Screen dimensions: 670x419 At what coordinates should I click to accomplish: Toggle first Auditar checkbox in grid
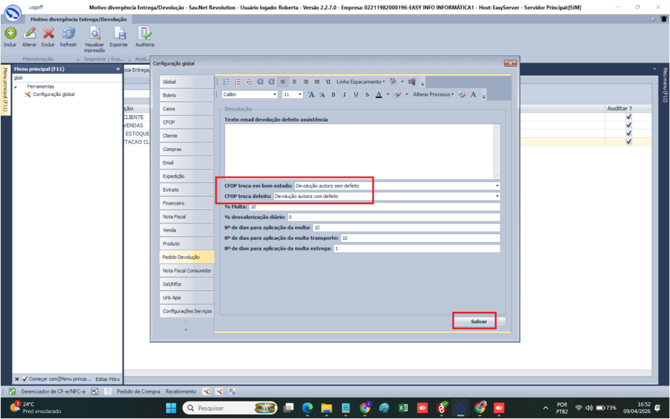(629, 116)
